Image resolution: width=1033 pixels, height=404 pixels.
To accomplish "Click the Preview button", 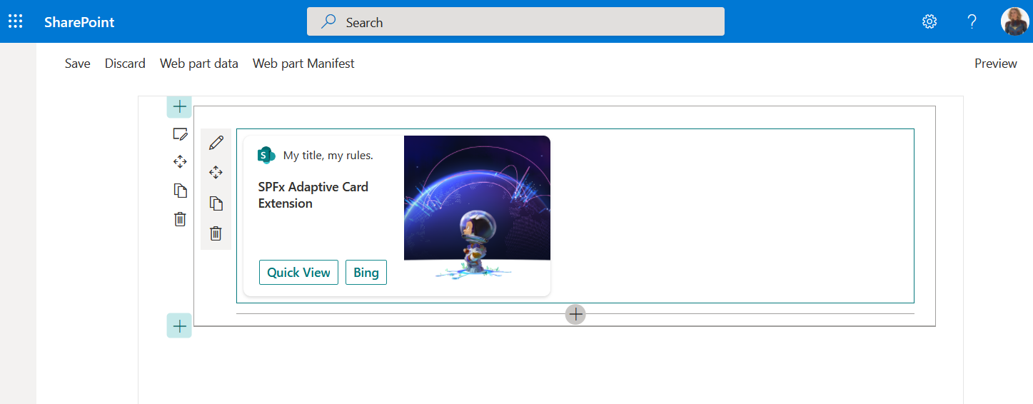I will point(995,64).
